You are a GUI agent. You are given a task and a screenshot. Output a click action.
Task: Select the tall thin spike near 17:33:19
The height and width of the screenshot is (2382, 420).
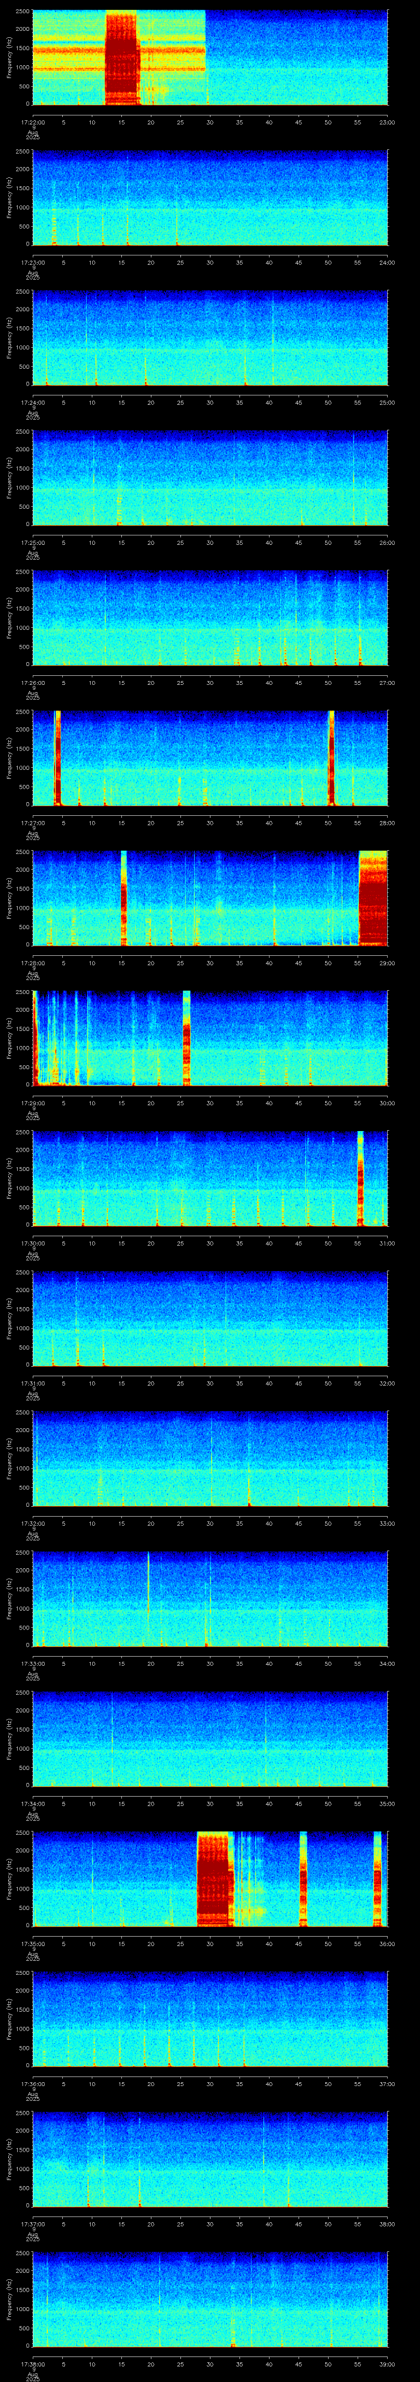[148, 1599]
